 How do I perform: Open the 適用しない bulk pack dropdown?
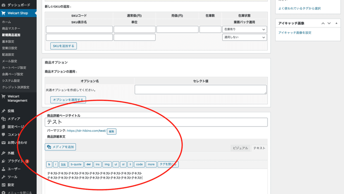tap(245, 37)
